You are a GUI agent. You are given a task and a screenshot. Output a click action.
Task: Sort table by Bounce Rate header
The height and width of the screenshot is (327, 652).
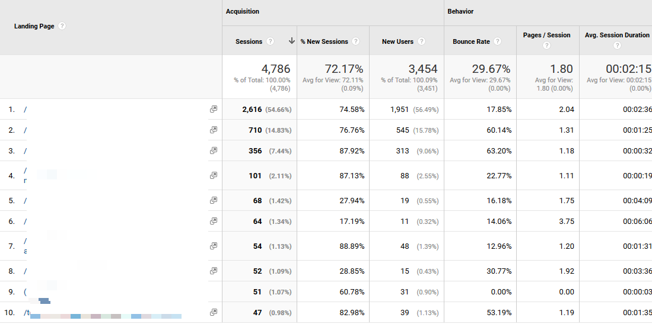pos(471,41)
